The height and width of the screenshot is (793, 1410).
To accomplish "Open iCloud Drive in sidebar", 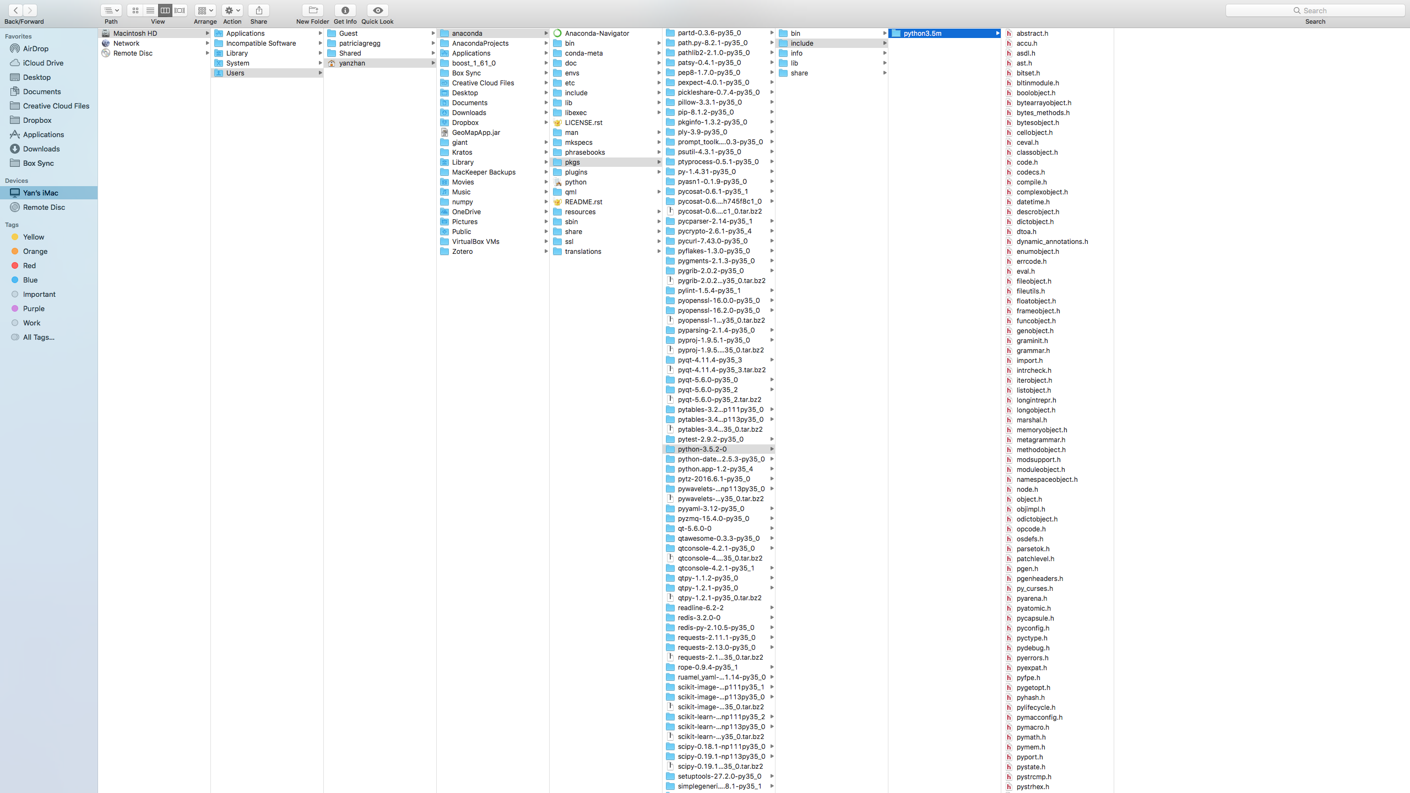I will [x=48, y=63].
